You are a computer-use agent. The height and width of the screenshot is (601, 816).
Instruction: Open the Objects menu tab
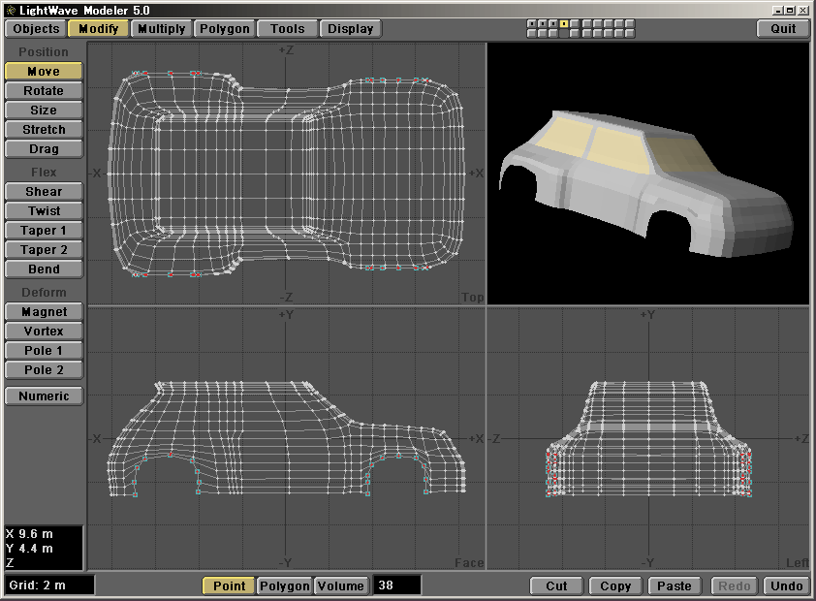pyautogui.click(x=37, y=29)
